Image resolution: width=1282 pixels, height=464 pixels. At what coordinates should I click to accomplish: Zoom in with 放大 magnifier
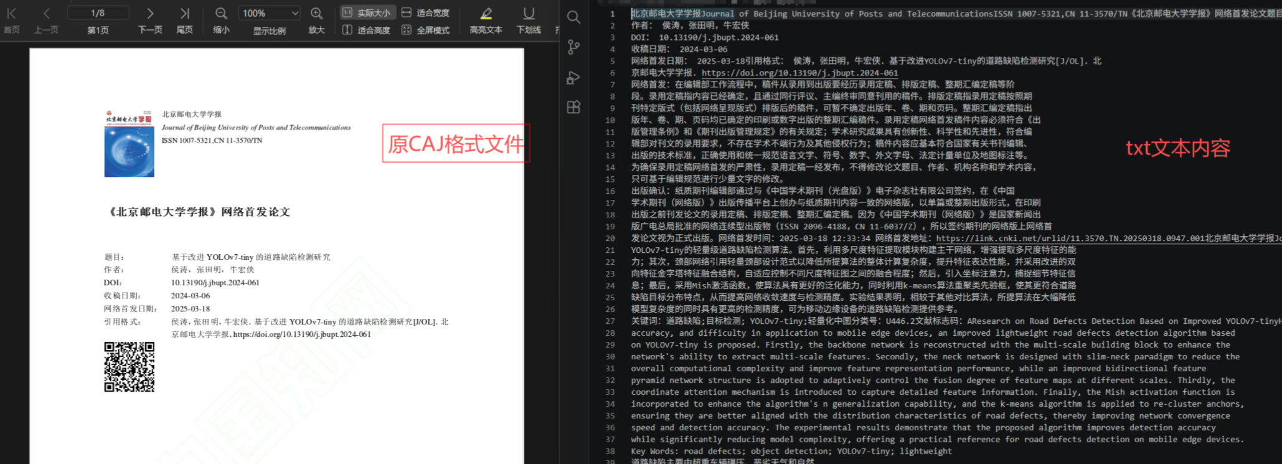[316, 20]
